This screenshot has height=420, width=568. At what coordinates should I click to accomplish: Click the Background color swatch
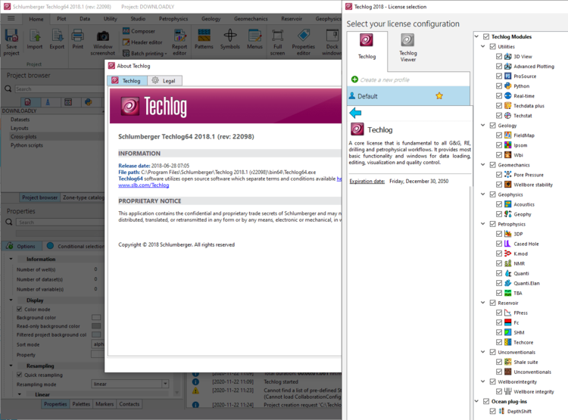(96, 317)
